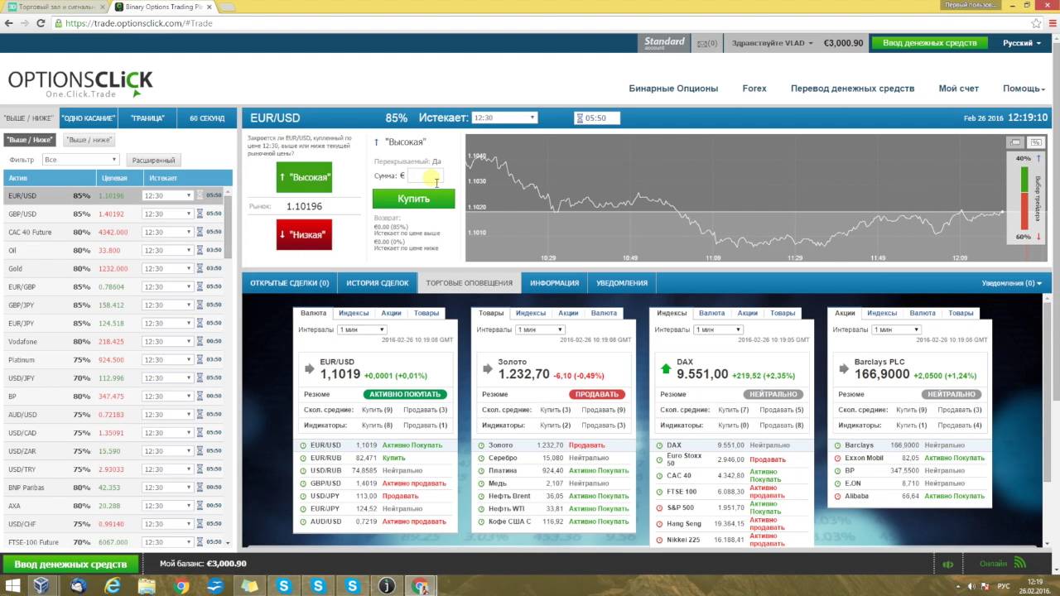Image resolution: width=1060 pixels, height=596 pixels.
Task: Click the top "Ввод денежных средств" deposit button
Action: (929, 43)
